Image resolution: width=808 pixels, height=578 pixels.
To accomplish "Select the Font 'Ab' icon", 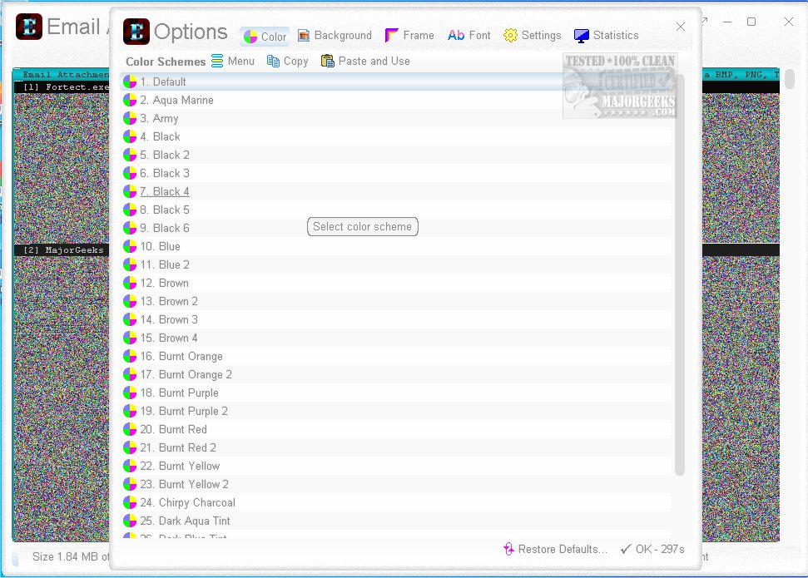I will pyautogui.click(x=457, y=35).
